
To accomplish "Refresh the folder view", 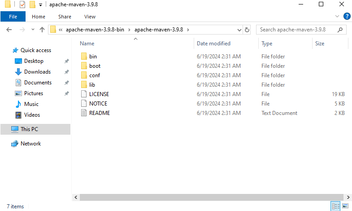I will tap(247, 30).
